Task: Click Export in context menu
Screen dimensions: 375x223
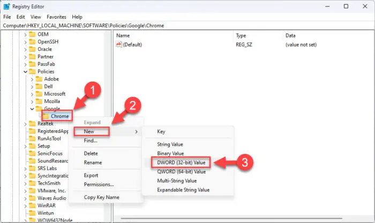Action: click(91, 175)
